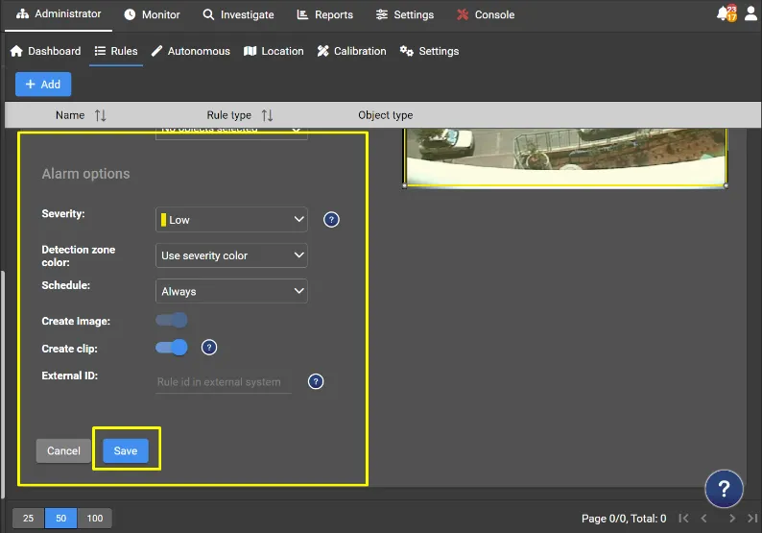This screenshot has width=762, height=533.
Task: Click the External ID input field
Action: [224, 382]
